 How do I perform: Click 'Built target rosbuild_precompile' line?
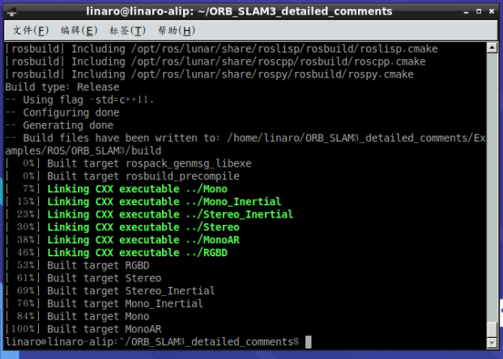(122, 176)
